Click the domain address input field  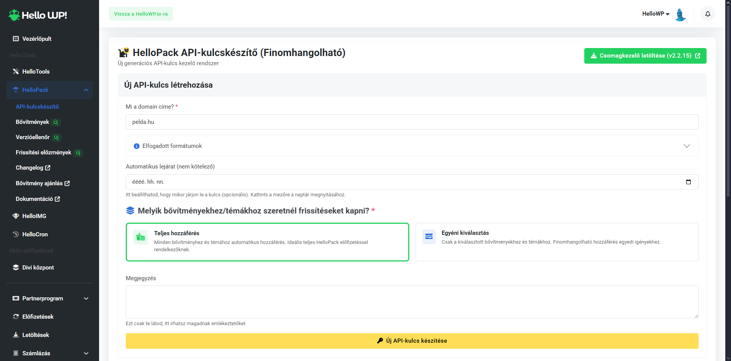point(412,122)
